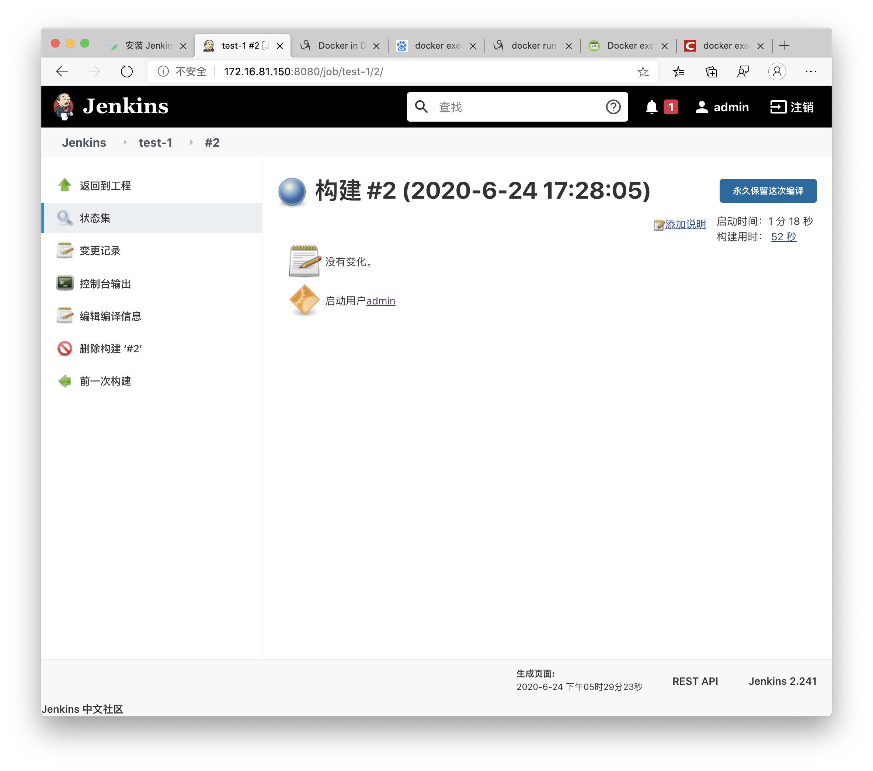Click the browser feedback icon

743,71
